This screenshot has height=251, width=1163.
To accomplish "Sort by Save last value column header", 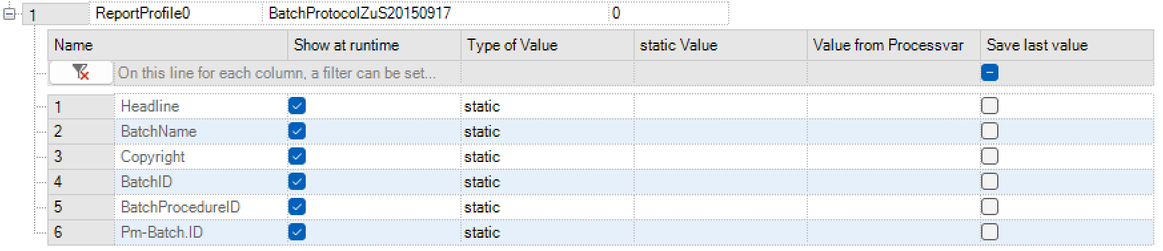I will pos(1067,45).
